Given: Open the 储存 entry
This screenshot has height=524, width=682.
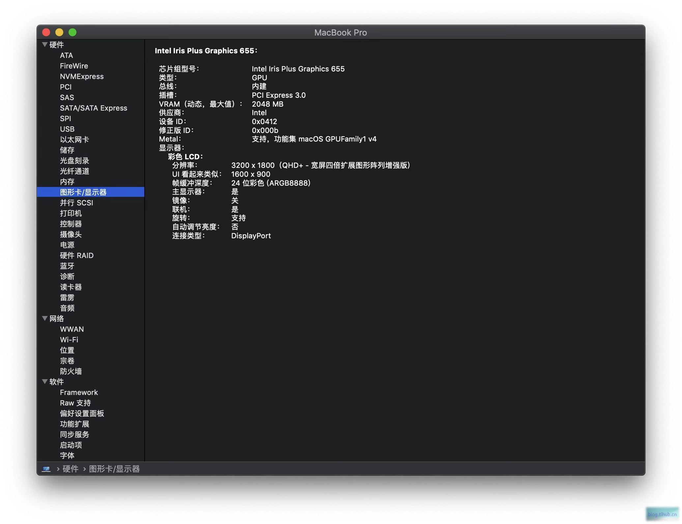Looking at the screenshot, I should [x=67, y=150].
